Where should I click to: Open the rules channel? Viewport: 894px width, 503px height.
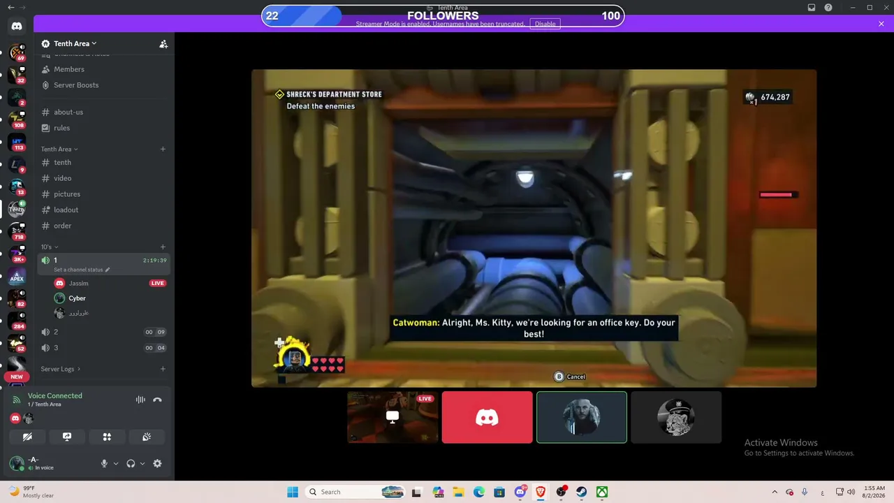point(61,128)
